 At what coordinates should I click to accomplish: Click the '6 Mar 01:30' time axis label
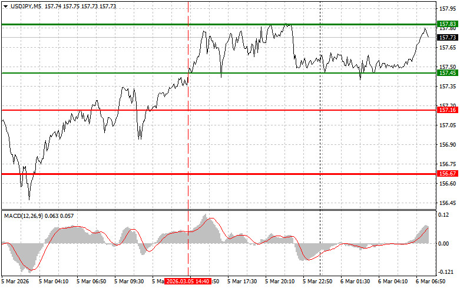click(x=356, y=282)
